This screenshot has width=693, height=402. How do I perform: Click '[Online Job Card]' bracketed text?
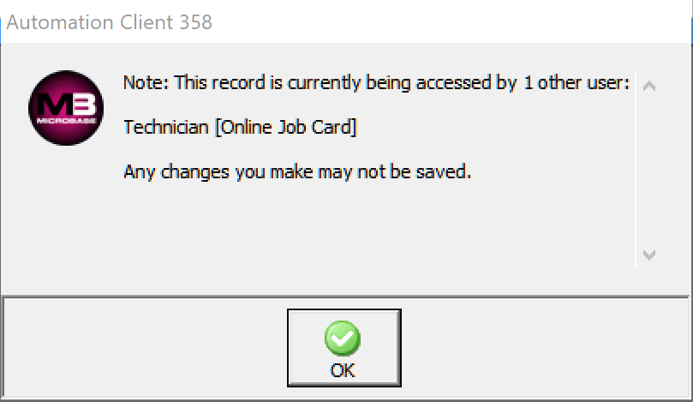point(285,128)
